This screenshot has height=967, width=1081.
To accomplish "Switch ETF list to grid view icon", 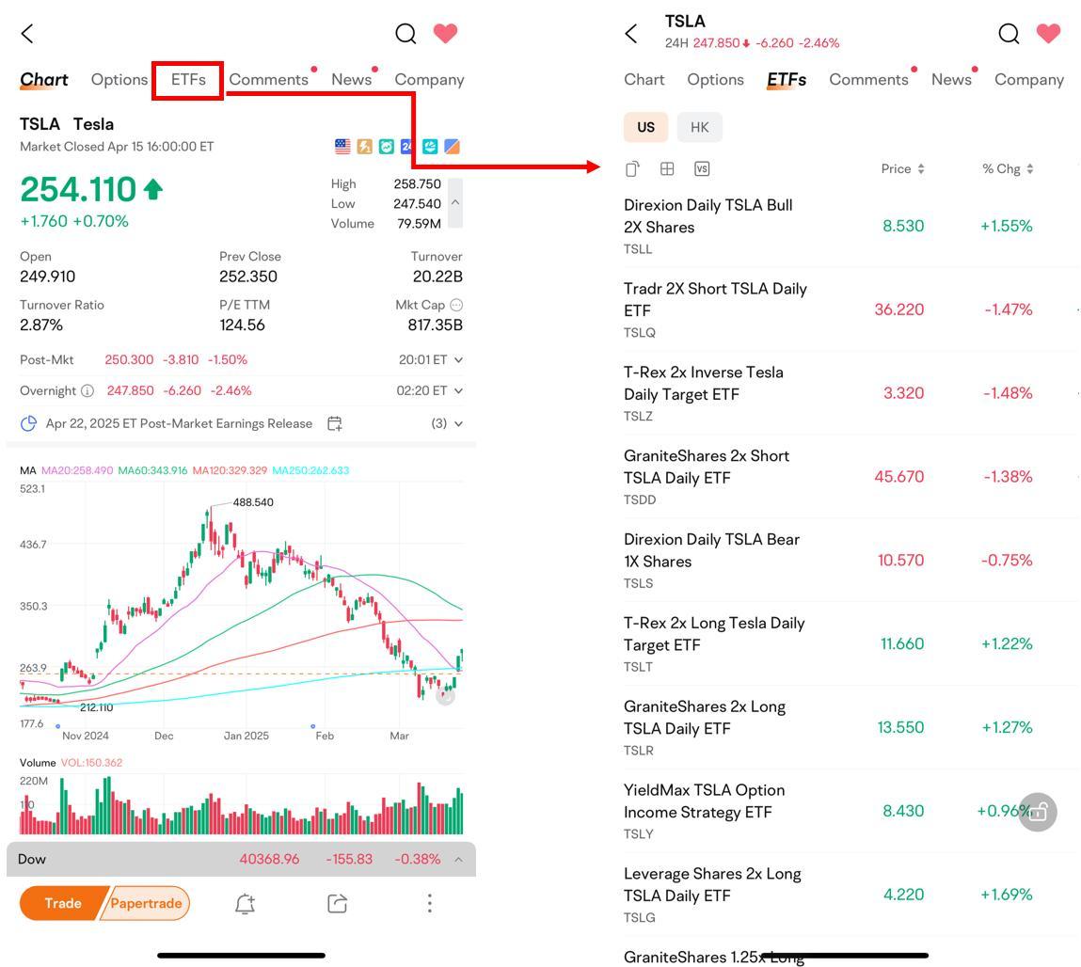I will coord(667,169).
